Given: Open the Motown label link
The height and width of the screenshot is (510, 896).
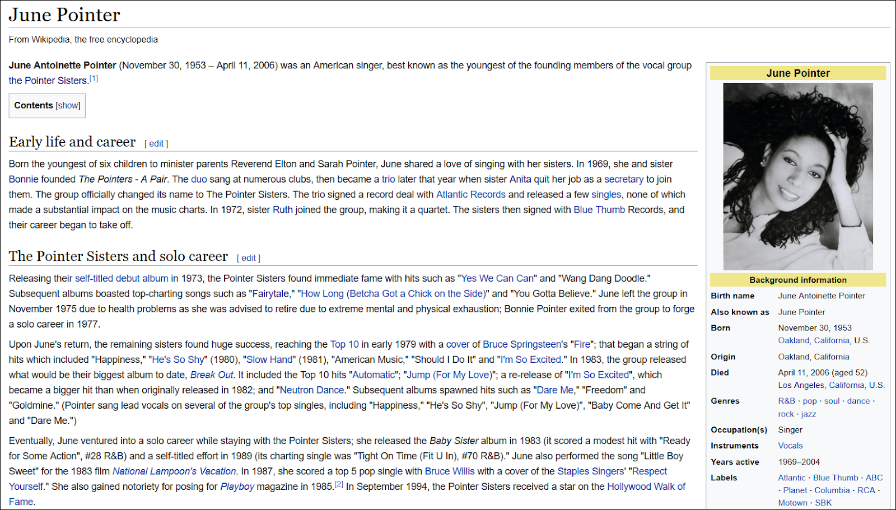Looking at the screenshot, I should [x=792, y=503].
